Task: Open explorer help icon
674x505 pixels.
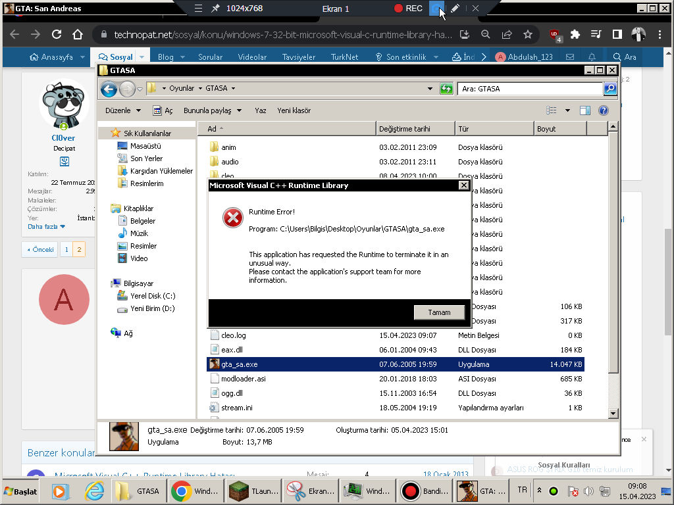Action: click(603, 110)
